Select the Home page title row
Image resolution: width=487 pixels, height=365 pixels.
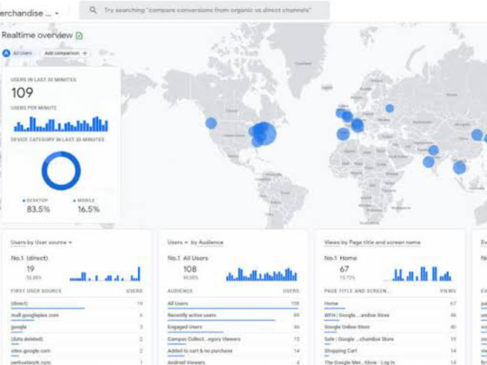point(390,304)
